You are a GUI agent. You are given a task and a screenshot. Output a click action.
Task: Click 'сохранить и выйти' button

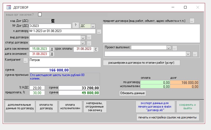pyautogui.click(x=188, y=106)
